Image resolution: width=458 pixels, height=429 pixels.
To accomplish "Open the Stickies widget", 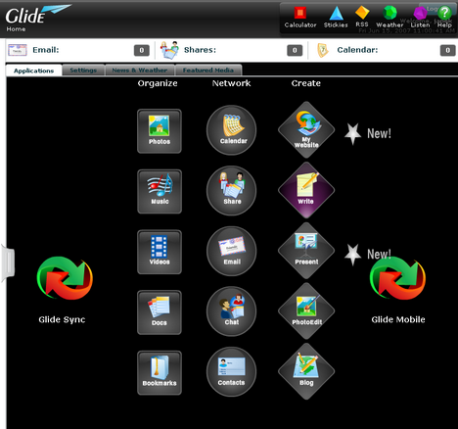I will pos(336,18).
